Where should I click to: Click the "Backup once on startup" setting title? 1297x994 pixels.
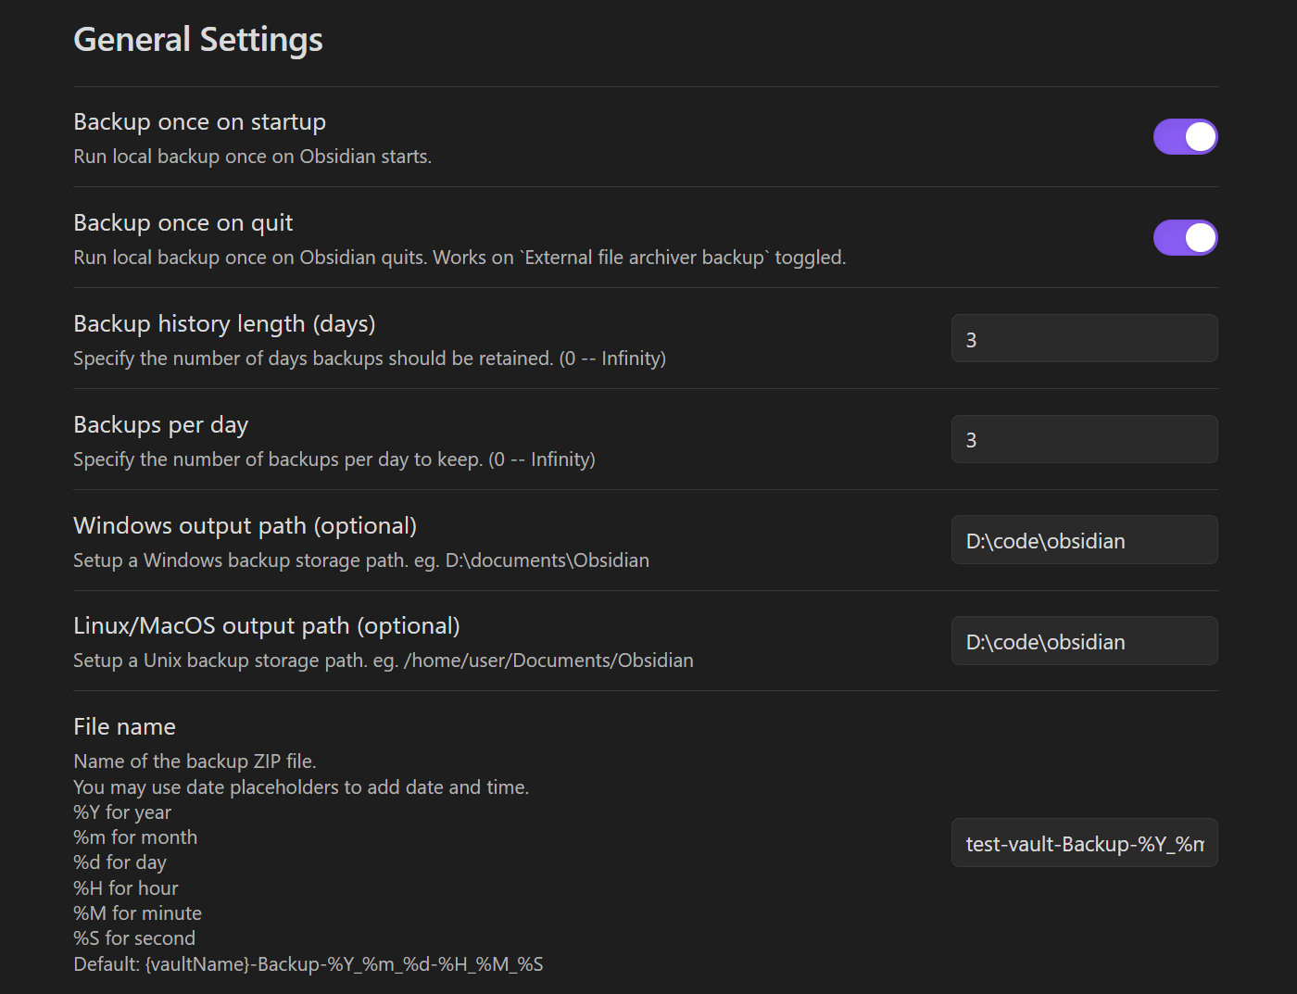coord(199,122)
